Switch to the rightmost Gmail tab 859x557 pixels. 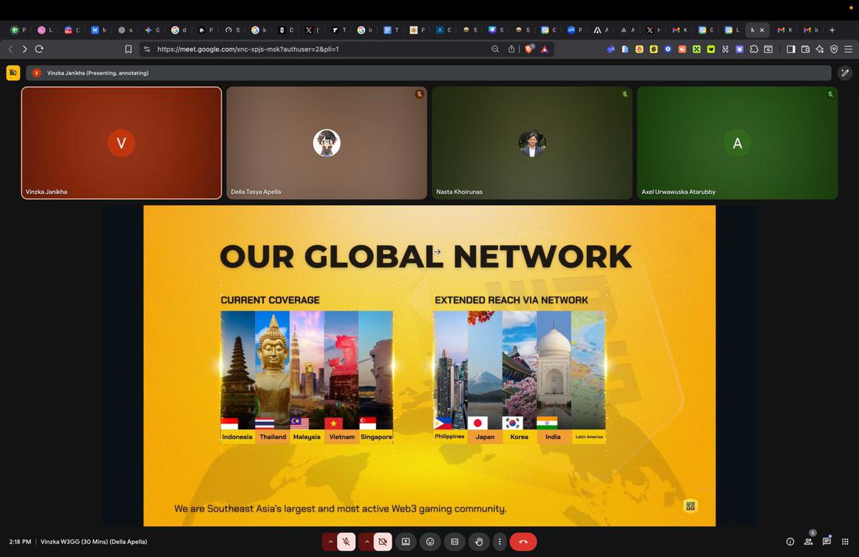pos(810,30)
